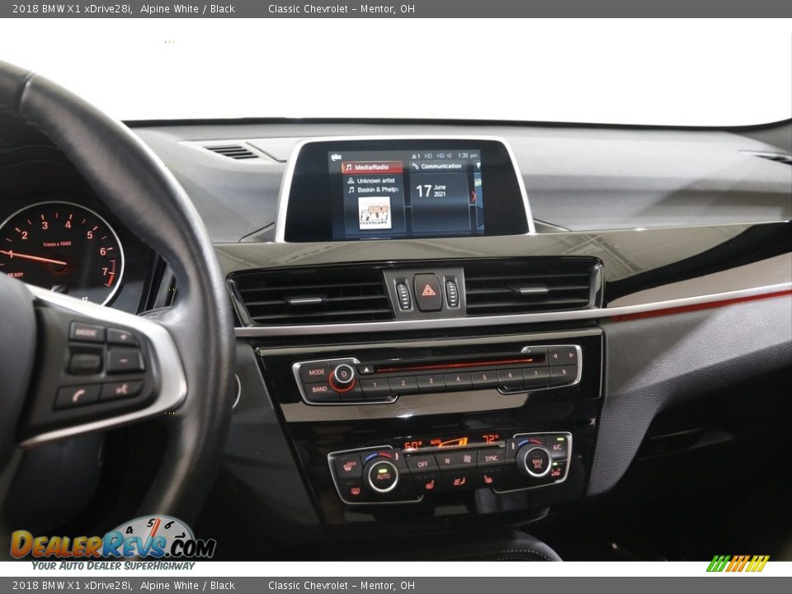
Task: Tap radio preset button 4
Action: click(x=458, y=379)
